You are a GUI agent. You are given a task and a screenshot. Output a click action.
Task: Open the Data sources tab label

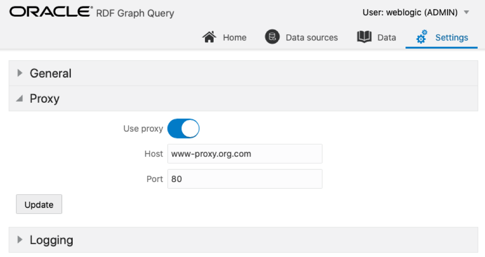[x=312, y=37]
